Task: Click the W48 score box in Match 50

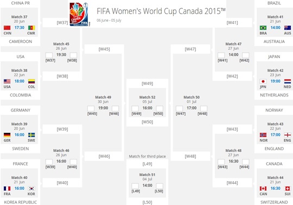Action: [x=203, y=108]
